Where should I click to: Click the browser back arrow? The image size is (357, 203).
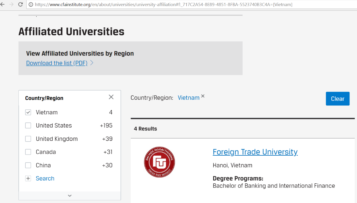(x=3, y=4)
